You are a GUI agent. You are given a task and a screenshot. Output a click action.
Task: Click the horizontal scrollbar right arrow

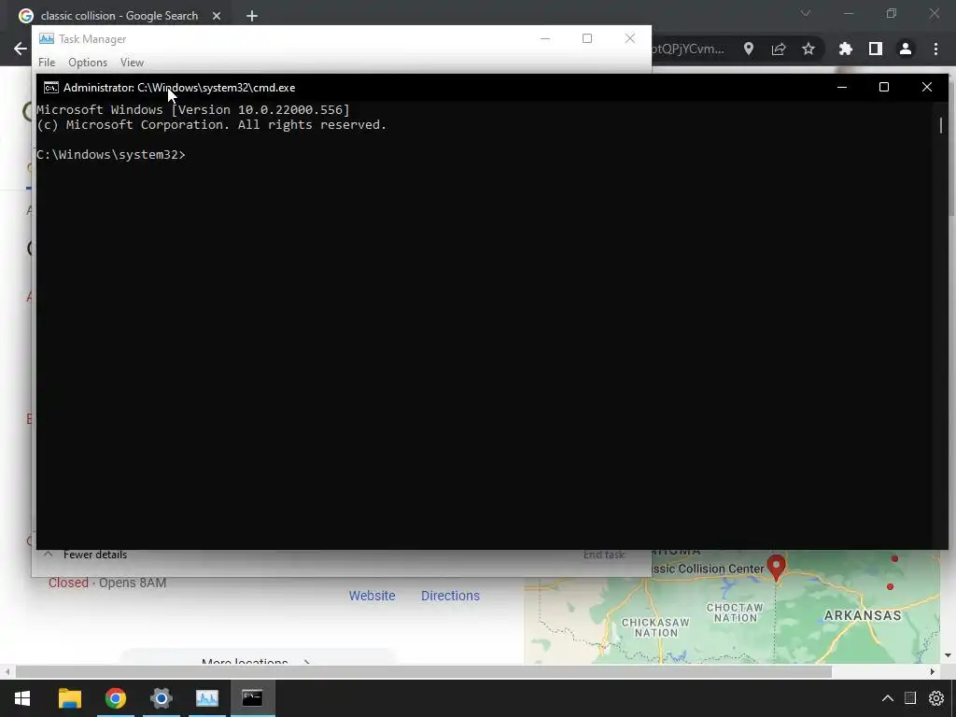(933, 672)
